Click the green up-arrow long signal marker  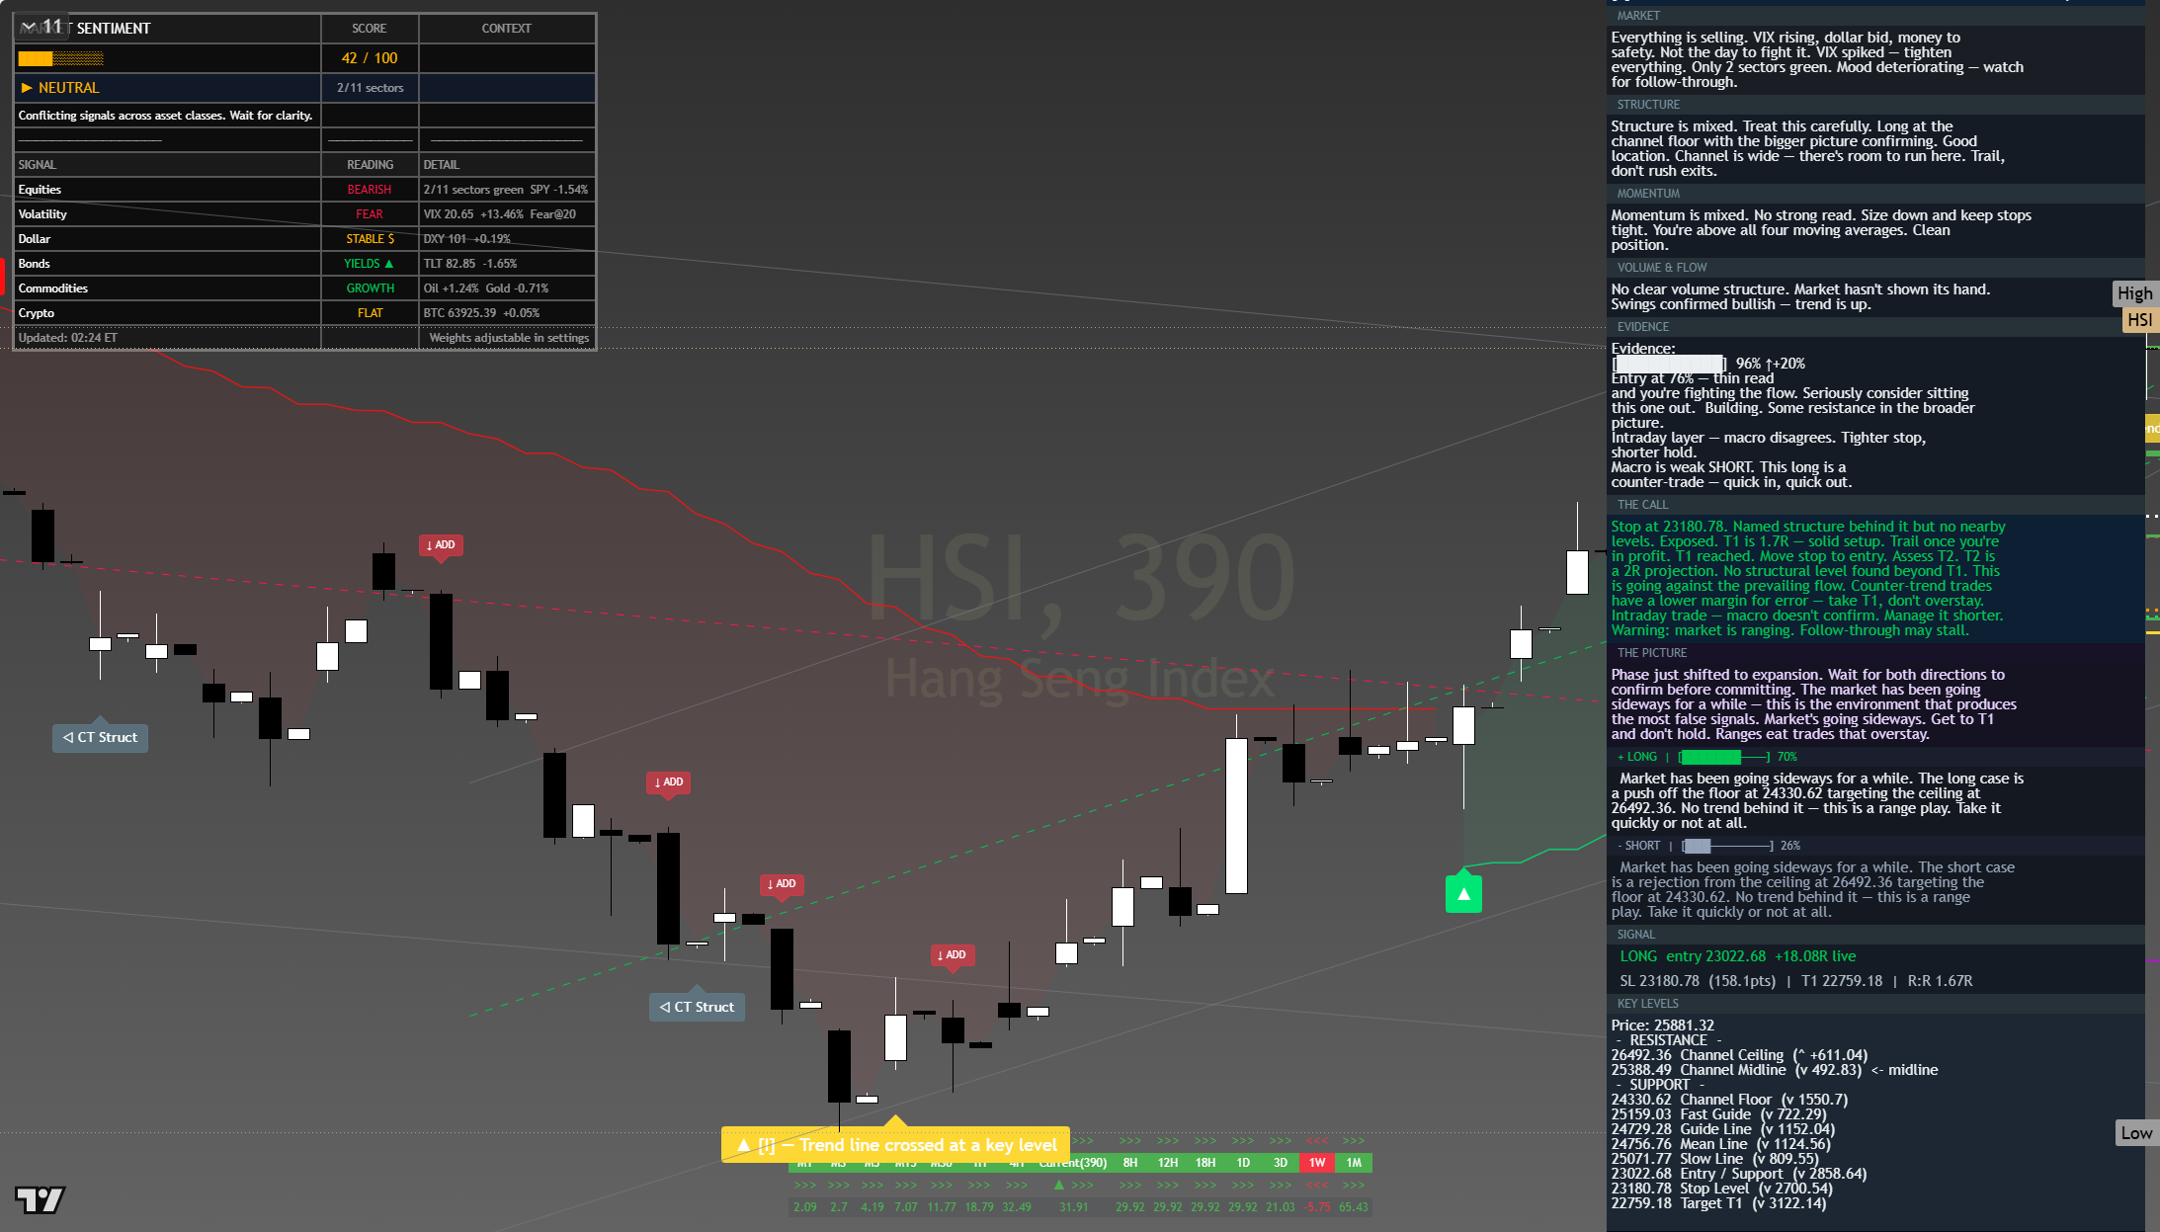tap(1462, 893)
